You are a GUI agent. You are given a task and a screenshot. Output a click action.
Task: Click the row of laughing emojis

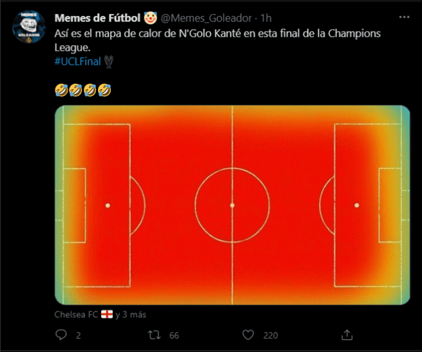point(83,91)
